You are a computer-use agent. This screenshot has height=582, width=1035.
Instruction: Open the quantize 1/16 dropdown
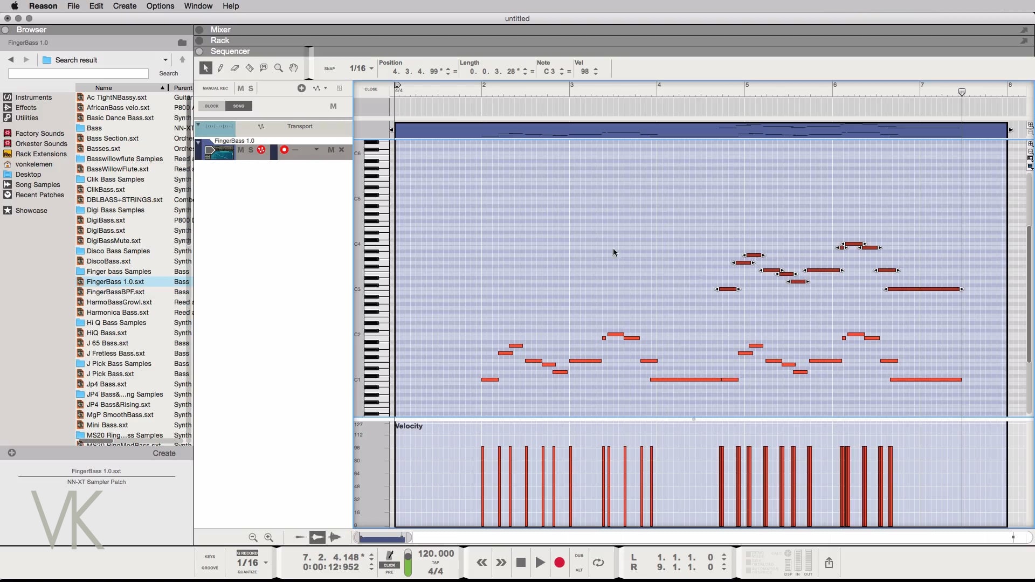[252, 563]
